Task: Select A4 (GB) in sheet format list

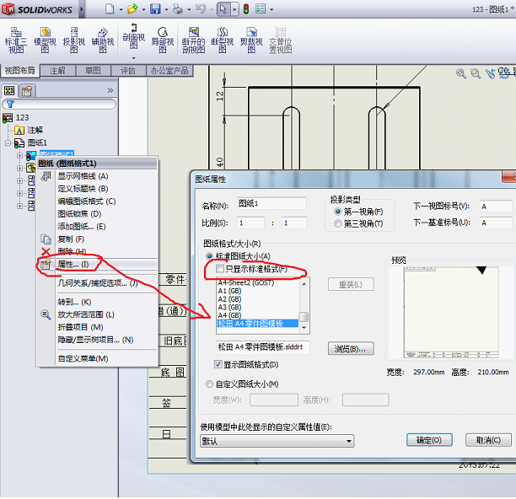Action: 258,315
